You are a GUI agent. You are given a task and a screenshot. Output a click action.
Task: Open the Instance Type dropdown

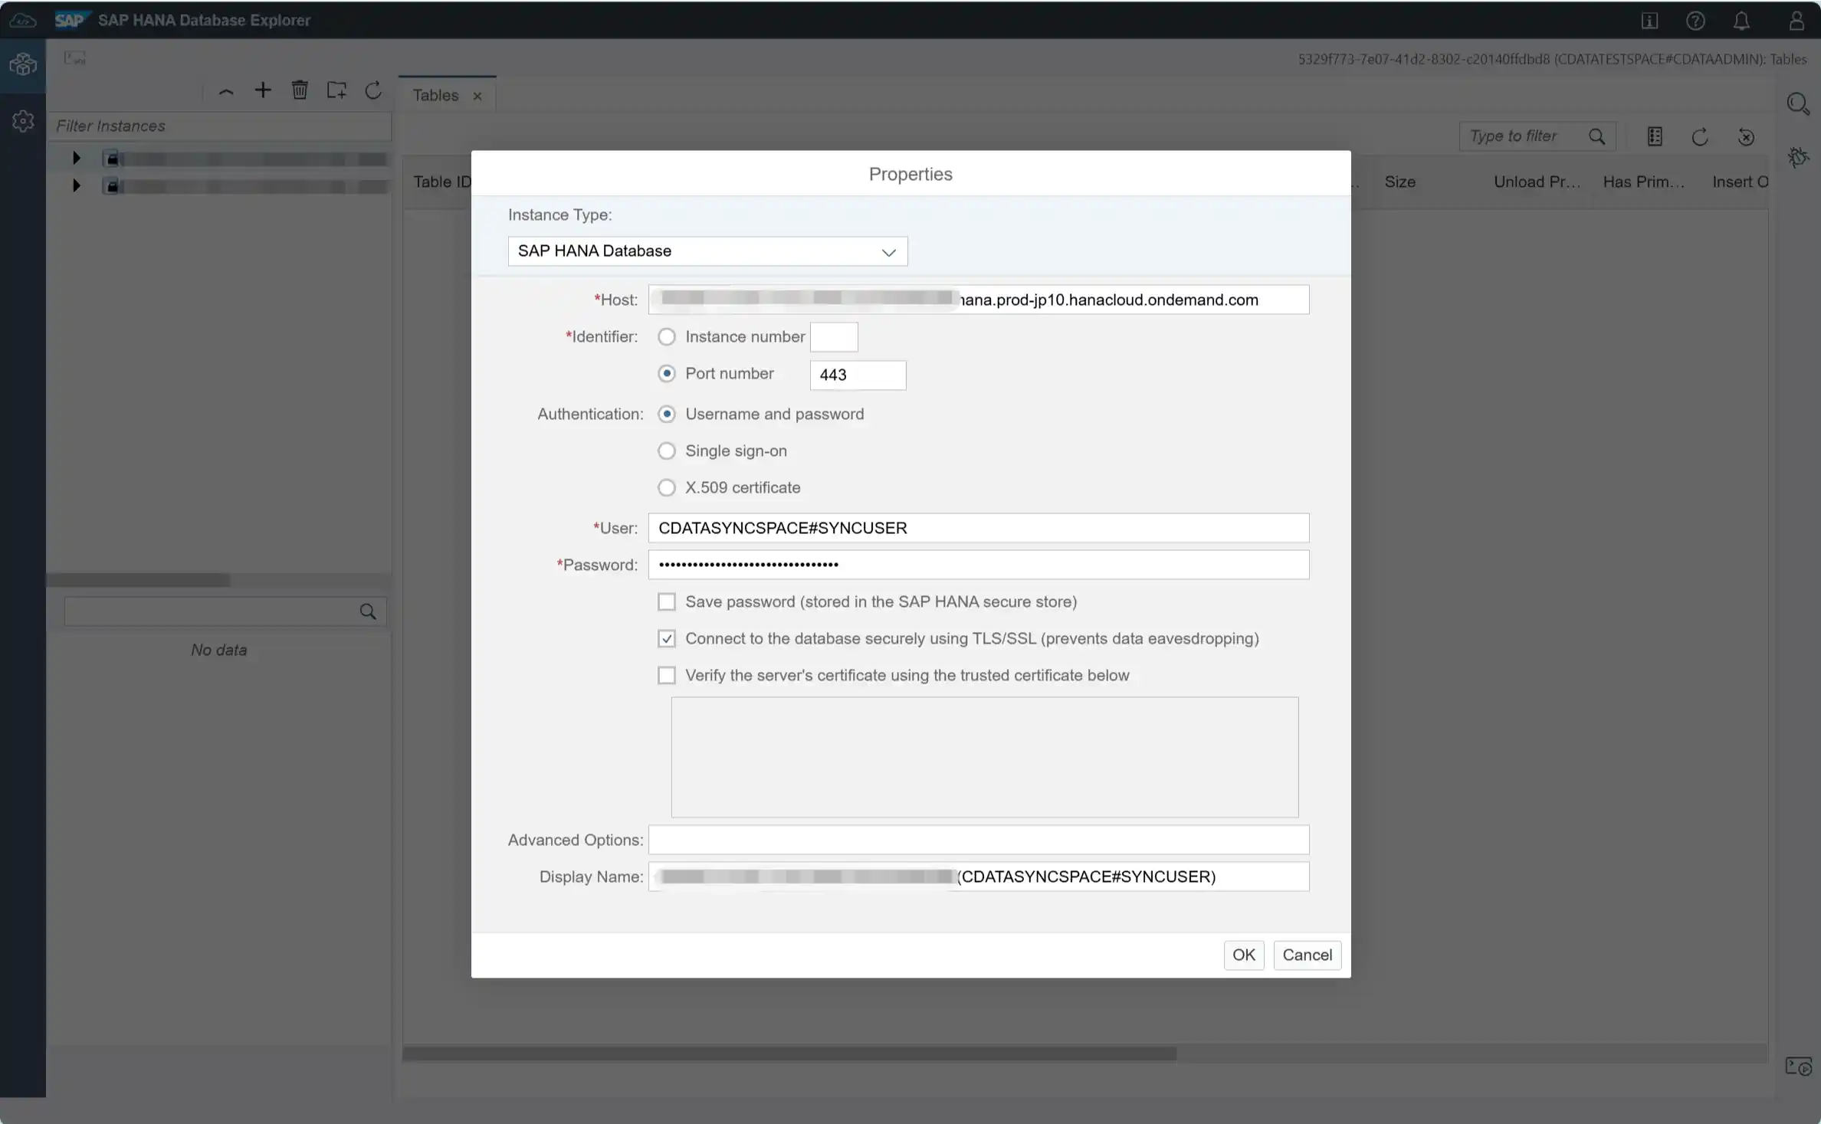888,251
